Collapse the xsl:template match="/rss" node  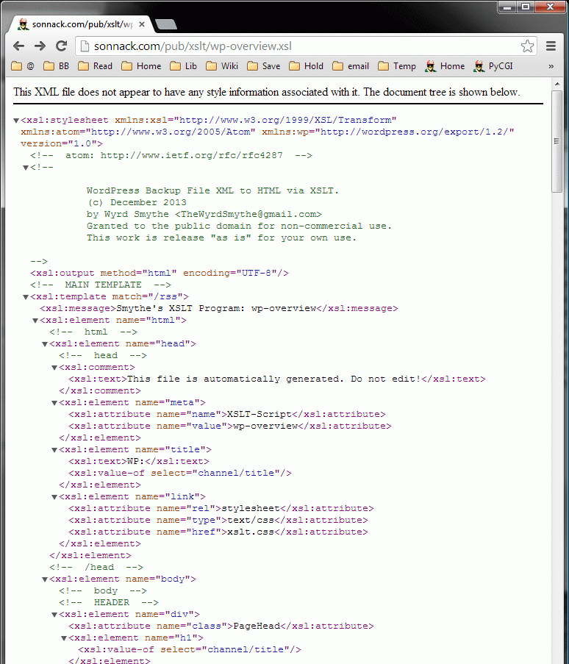(26, 297)
